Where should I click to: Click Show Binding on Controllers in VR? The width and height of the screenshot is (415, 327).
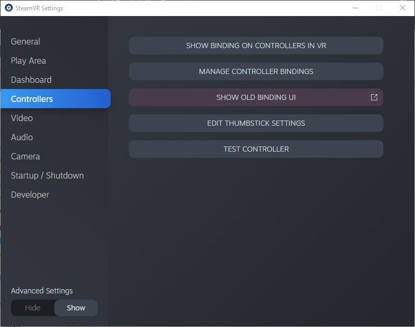point(256,46)
